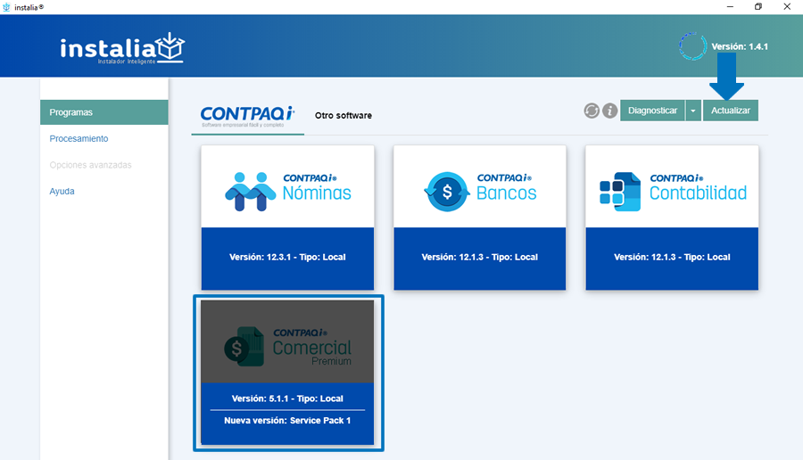Open Ayuda in the sidebar

tap(62, 192)
